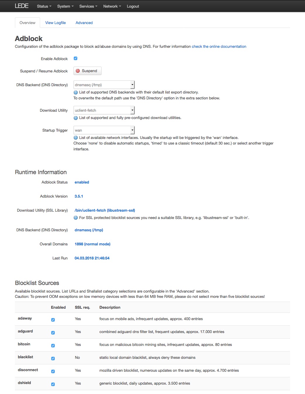This screenshot has height=394, width=305.
Task: Expand the Network menu
Action: tap(112, 6)
